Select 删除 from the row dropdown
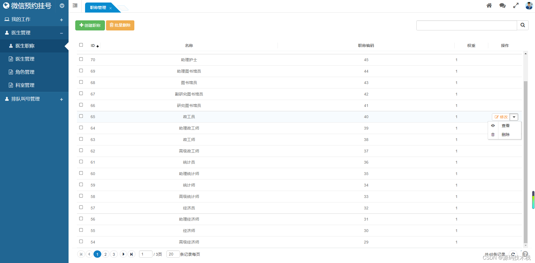Viewport: 535px width, 263px height. point(506,135)
